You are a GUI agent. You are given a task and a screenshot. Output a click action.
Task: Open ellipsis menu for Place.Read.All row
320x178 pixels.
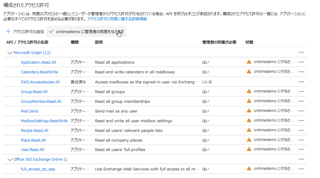pos(301,140)
